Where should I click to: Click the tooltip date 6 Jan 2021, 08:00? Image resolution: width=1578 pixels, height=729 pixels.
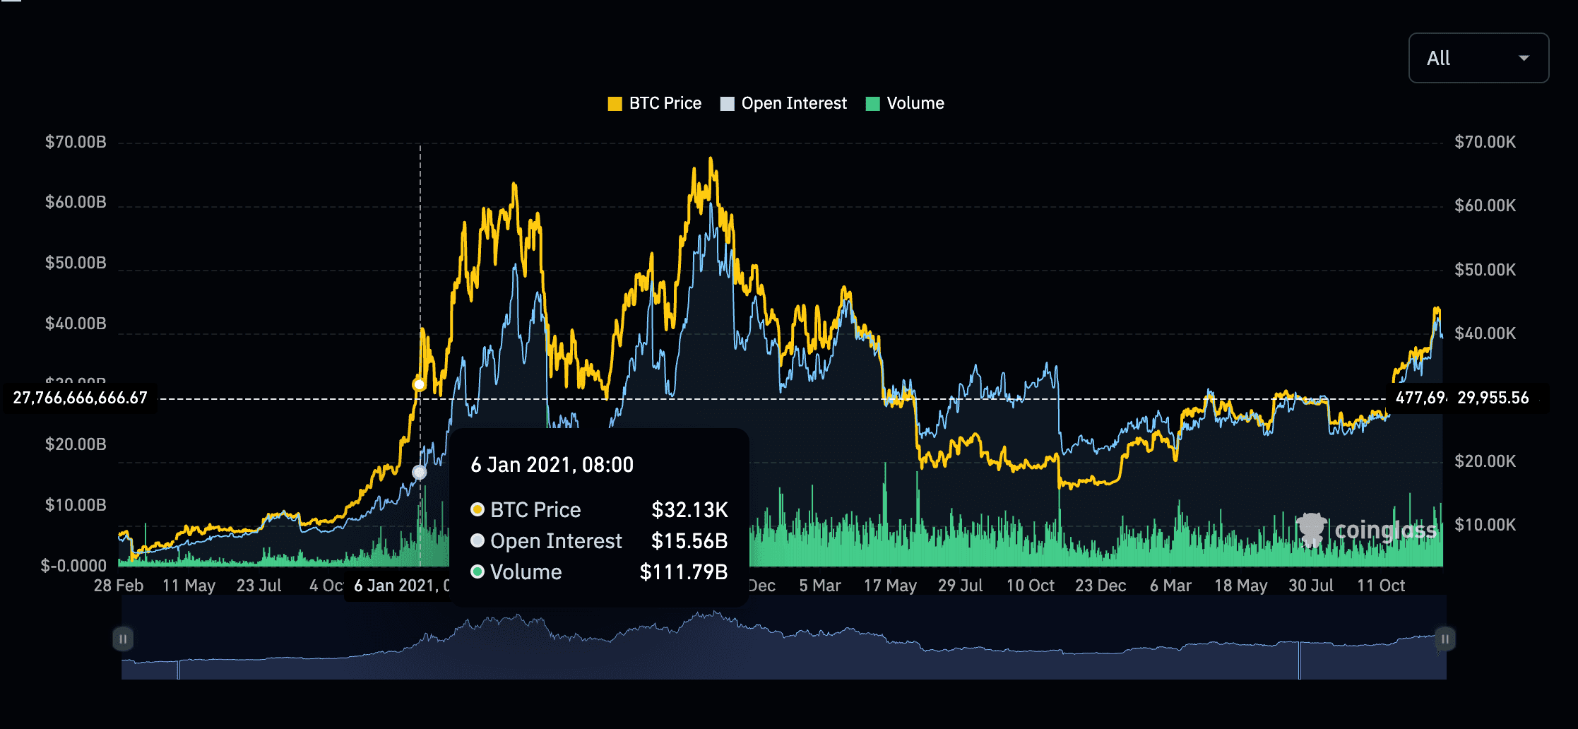point(552,465)
